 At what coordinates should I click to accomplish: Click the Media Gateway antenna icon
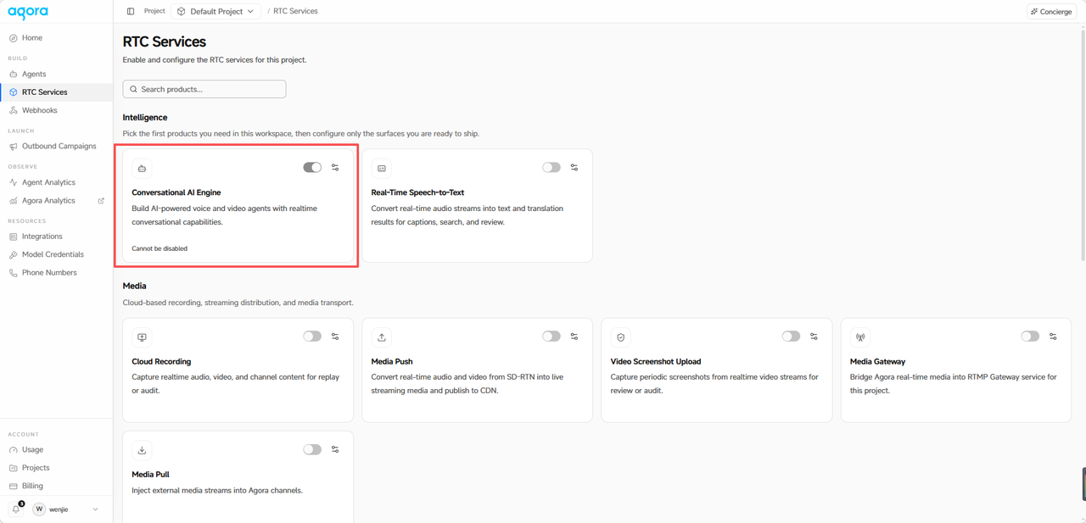point(860,337)
